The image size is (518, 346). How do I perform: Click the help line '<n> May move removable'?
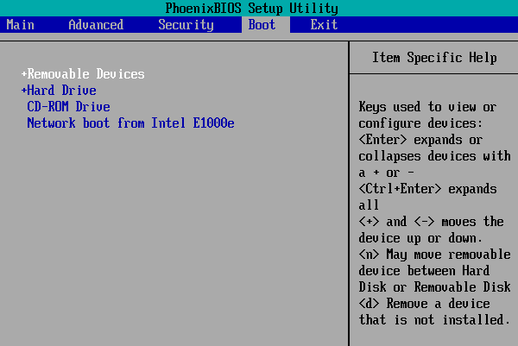pyautogui.click(x=435, y=255)
